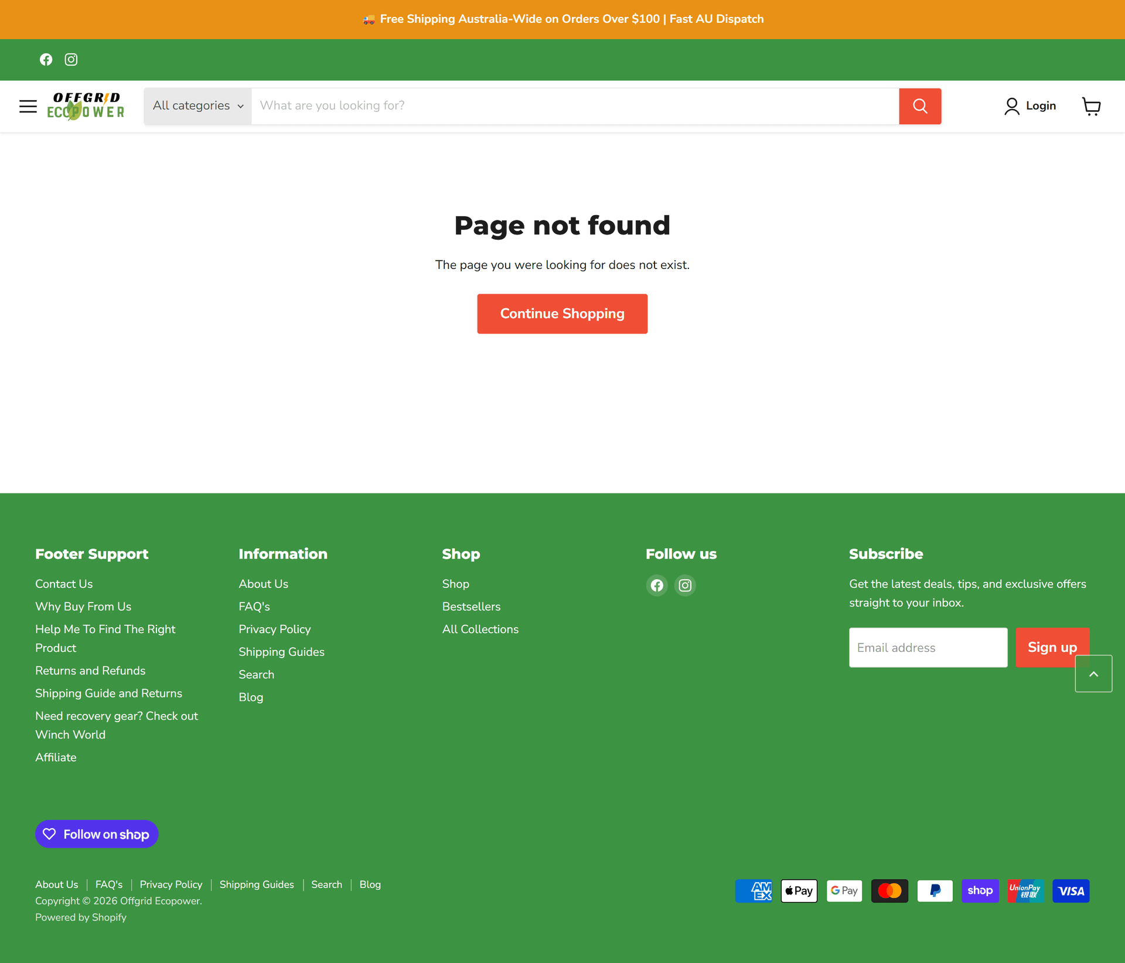Open the All Collections link
1125x963 pixels.
[480, 629]
